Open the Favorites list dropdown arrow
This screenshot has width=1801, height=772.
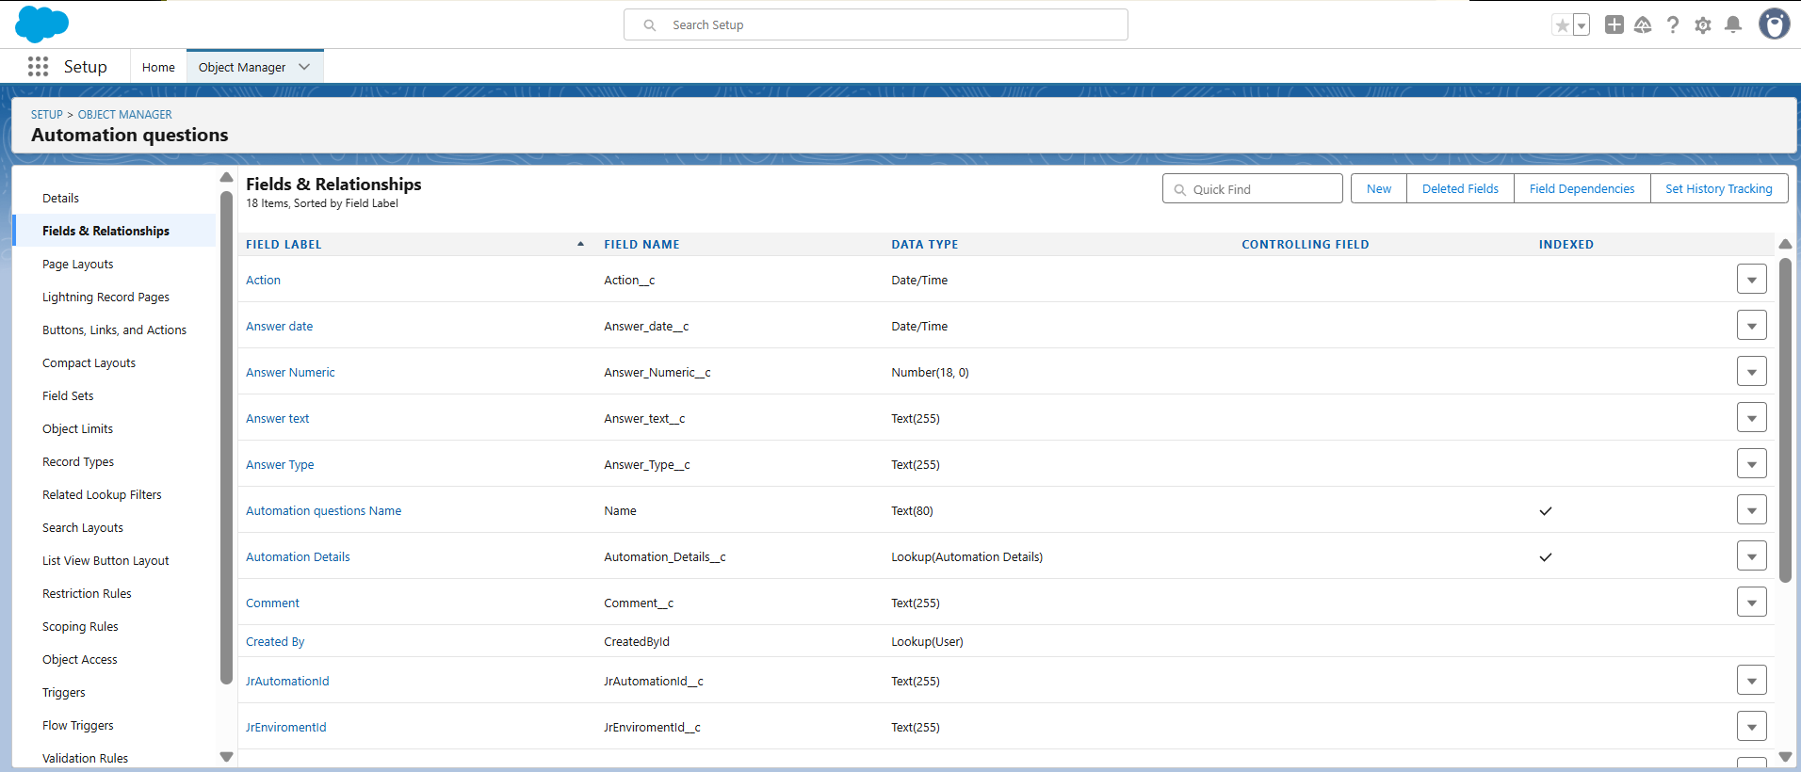click(x=1582, y=25)
